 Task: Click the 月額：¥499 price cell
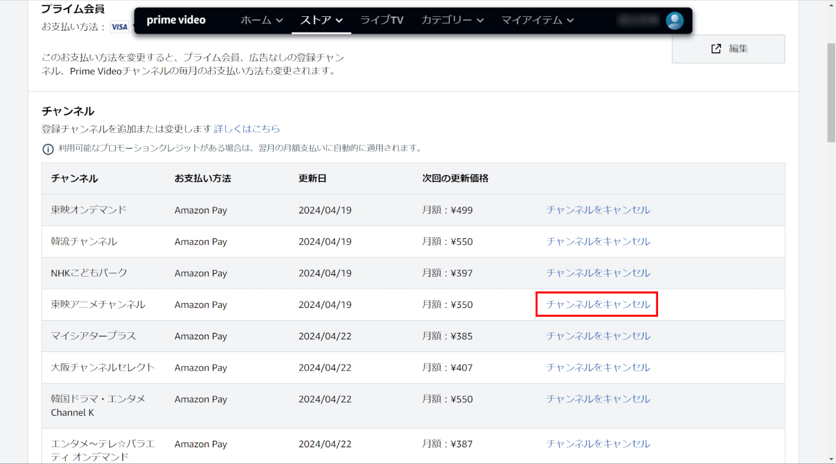click(448, 210)
